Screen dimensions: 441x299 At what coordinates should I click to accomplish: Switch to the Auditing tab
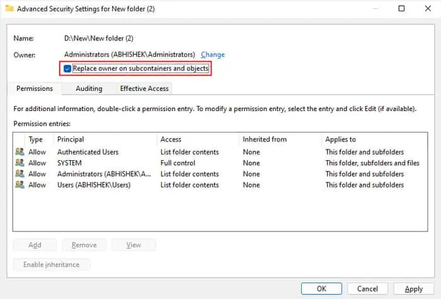pos(89,88)
